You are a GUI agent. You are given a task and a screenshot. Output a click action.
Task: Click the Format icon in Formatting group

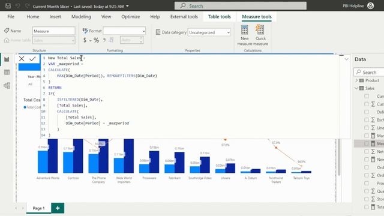(x=85, y=31)
